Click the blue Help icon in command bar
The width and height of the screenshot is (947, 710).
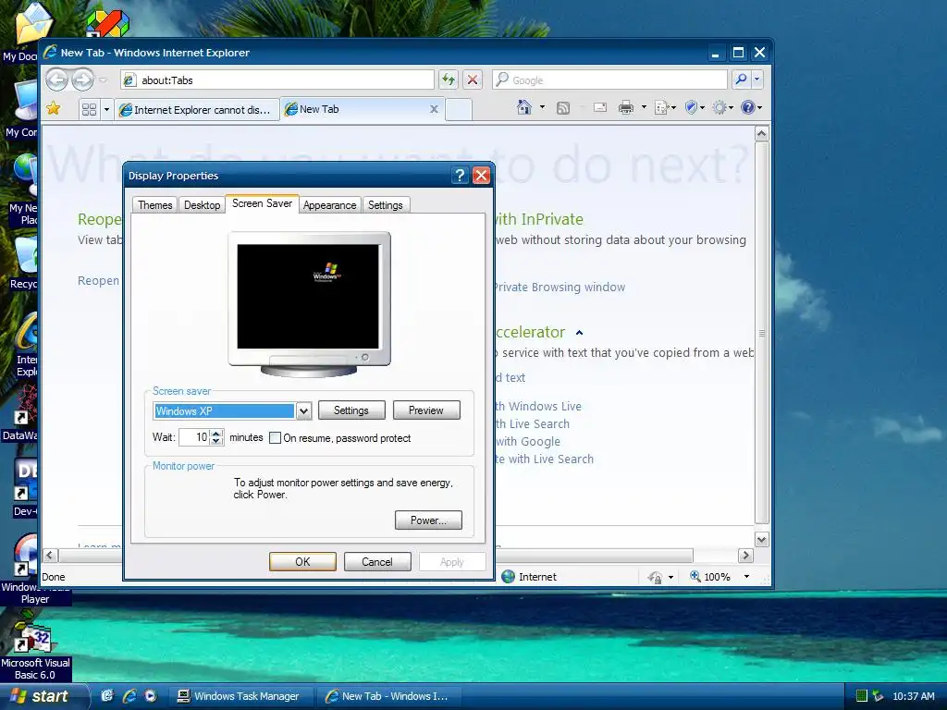click(747, 107)
